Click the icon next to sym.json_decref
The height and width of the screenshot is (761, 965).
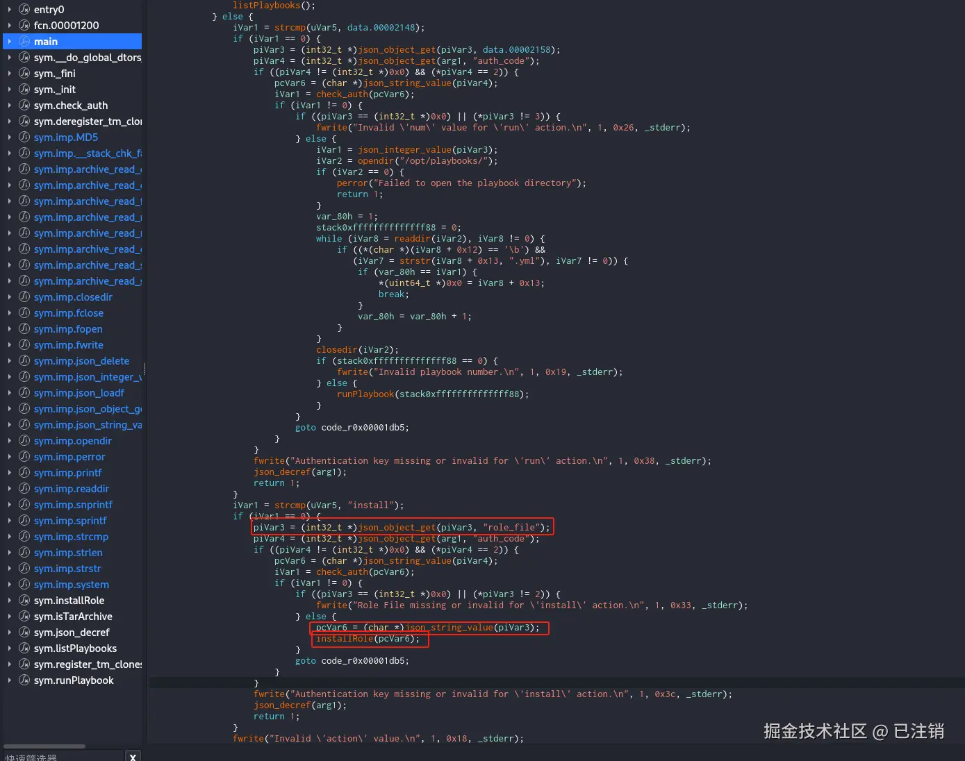coord(24,633)
